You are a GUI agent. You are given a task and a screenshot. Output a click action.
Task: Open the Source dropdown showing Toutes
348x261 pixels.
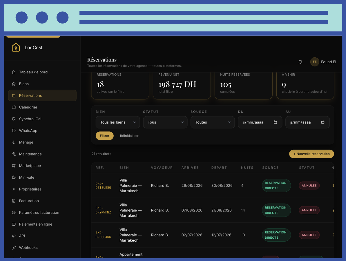click(x=213, y=122)
